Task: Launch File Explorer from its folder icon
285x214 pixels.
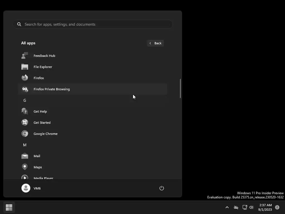Action: point(25,67)
